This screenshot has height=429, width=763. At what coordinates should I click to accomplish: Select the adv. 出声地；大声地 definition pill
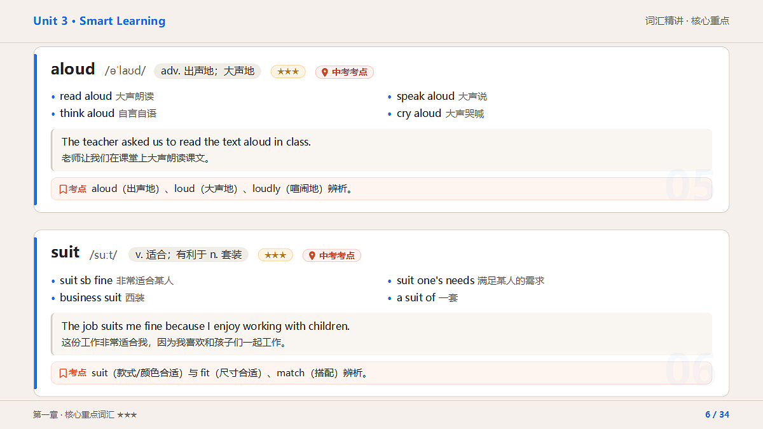pos(207,71)
